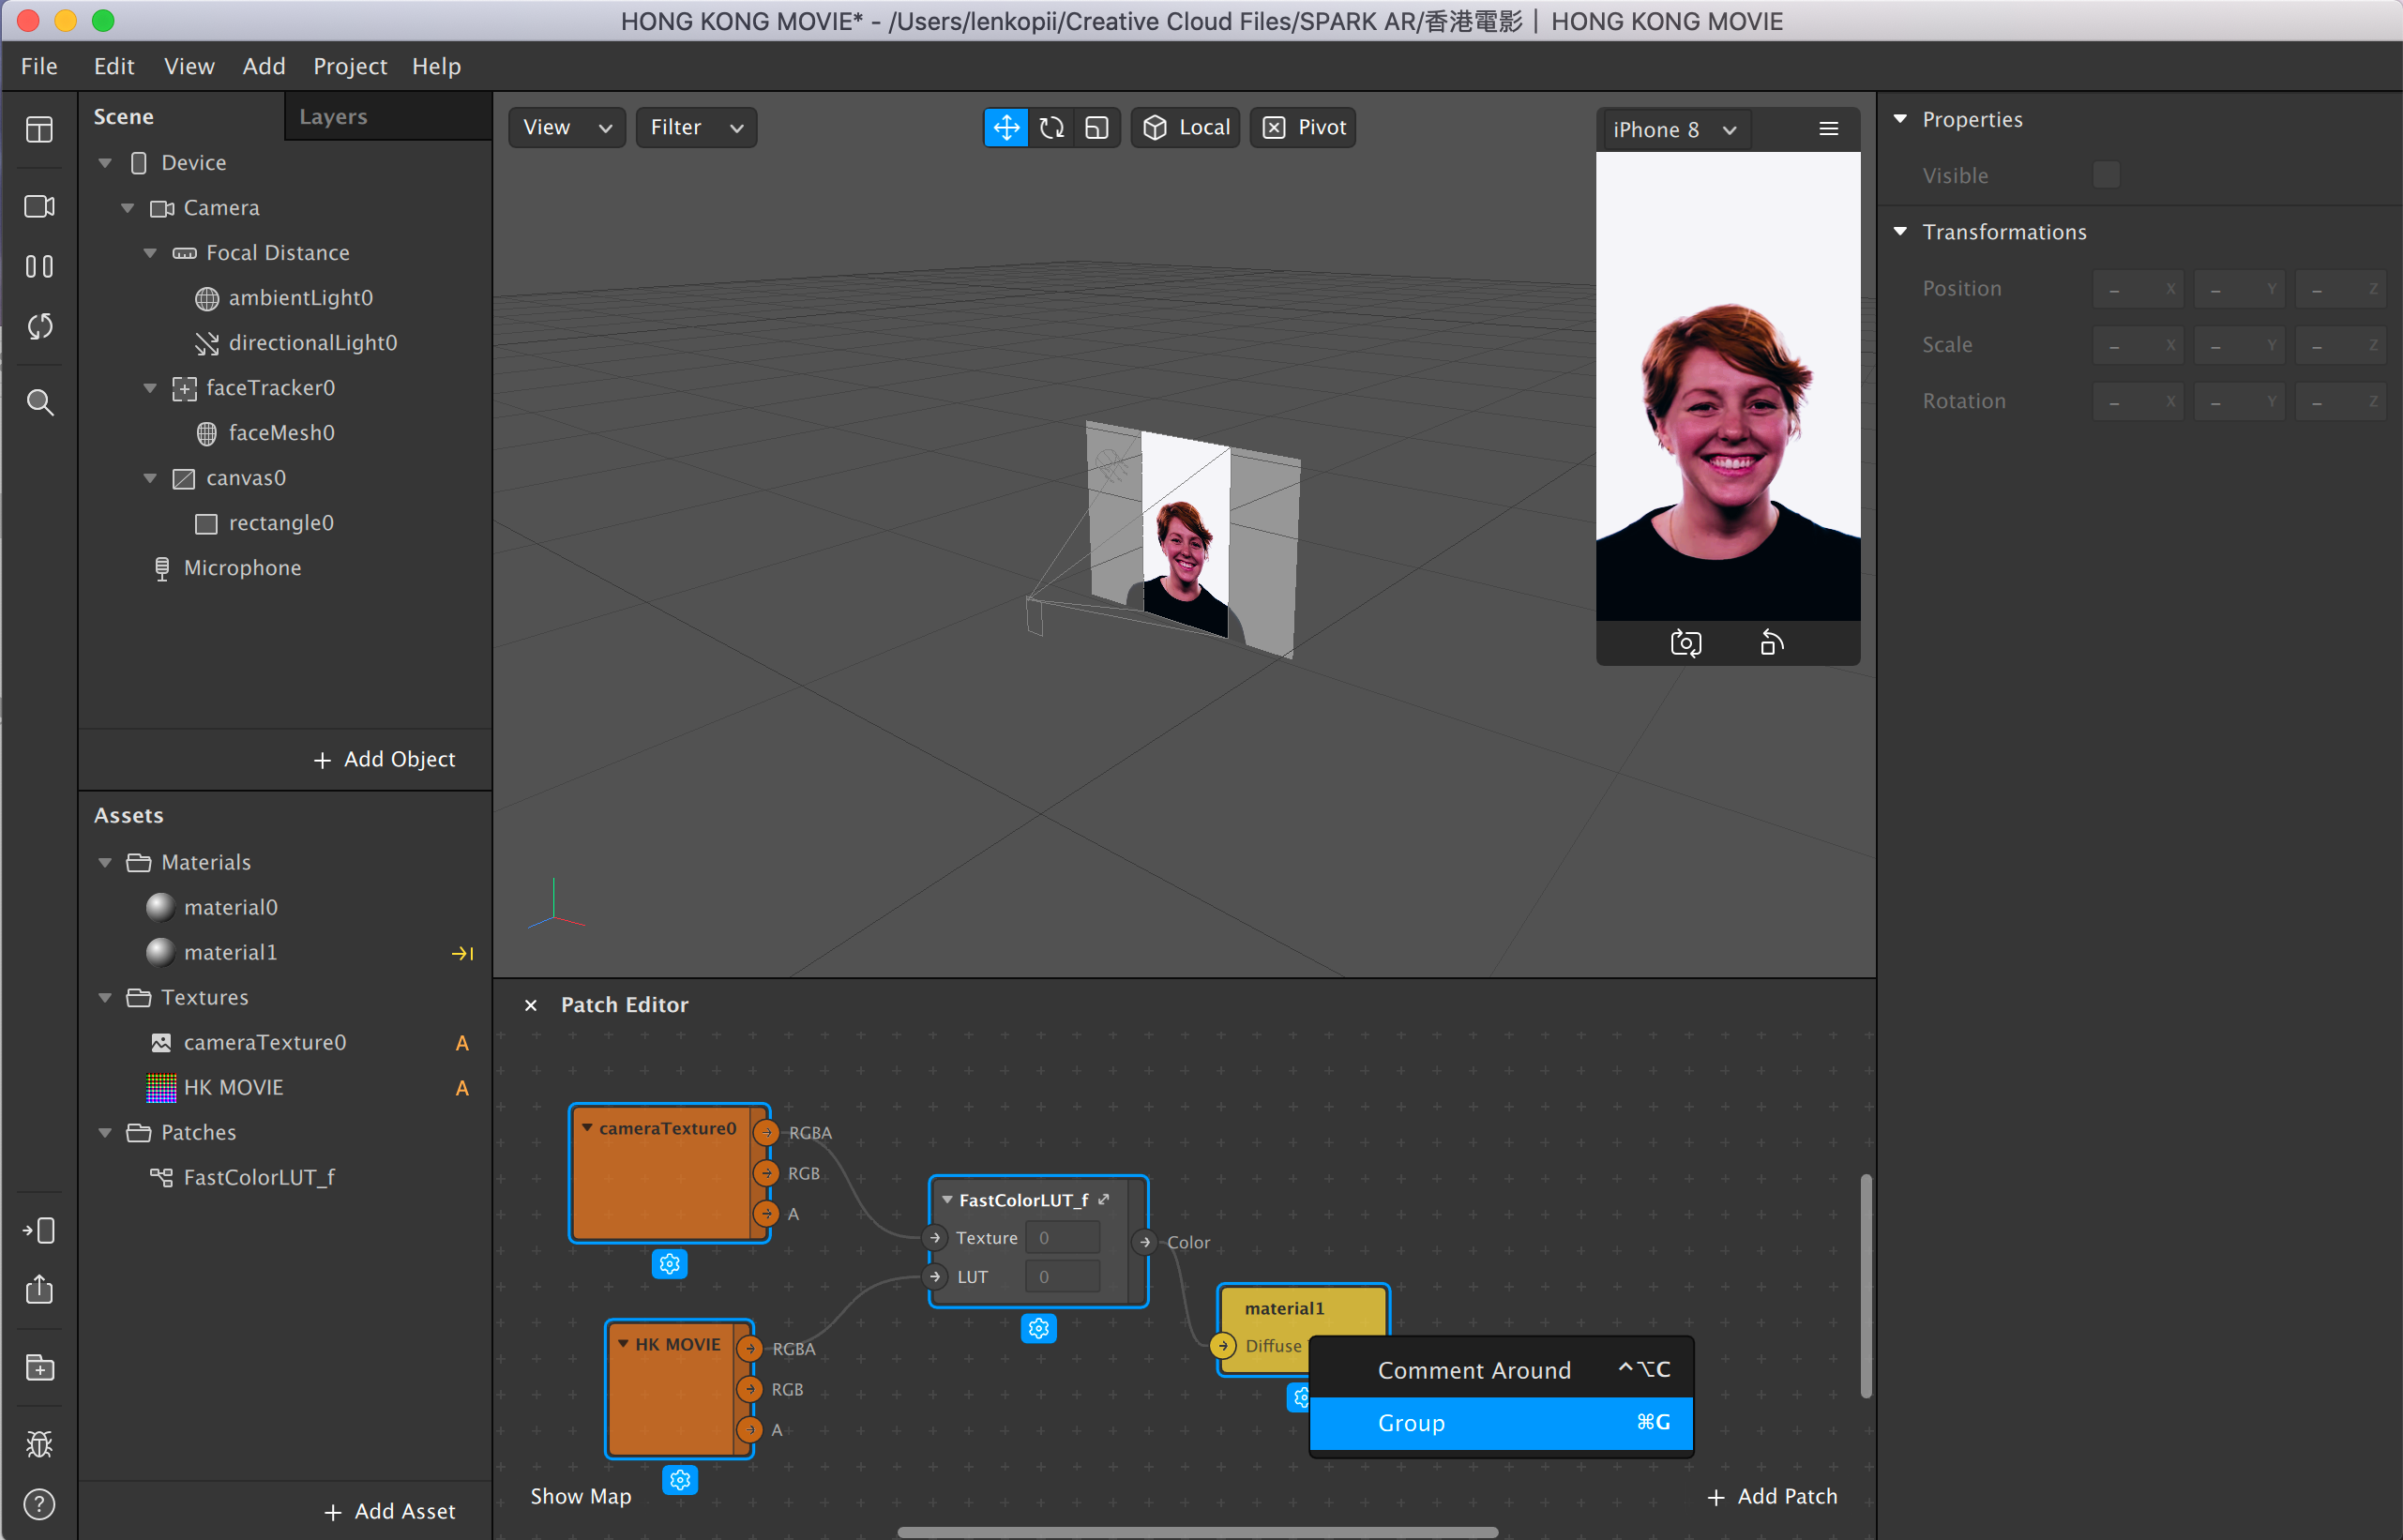Choose Comment Around from context menu
The width and height of the screenshot is (2403, 1540).
[1500, 1369]
